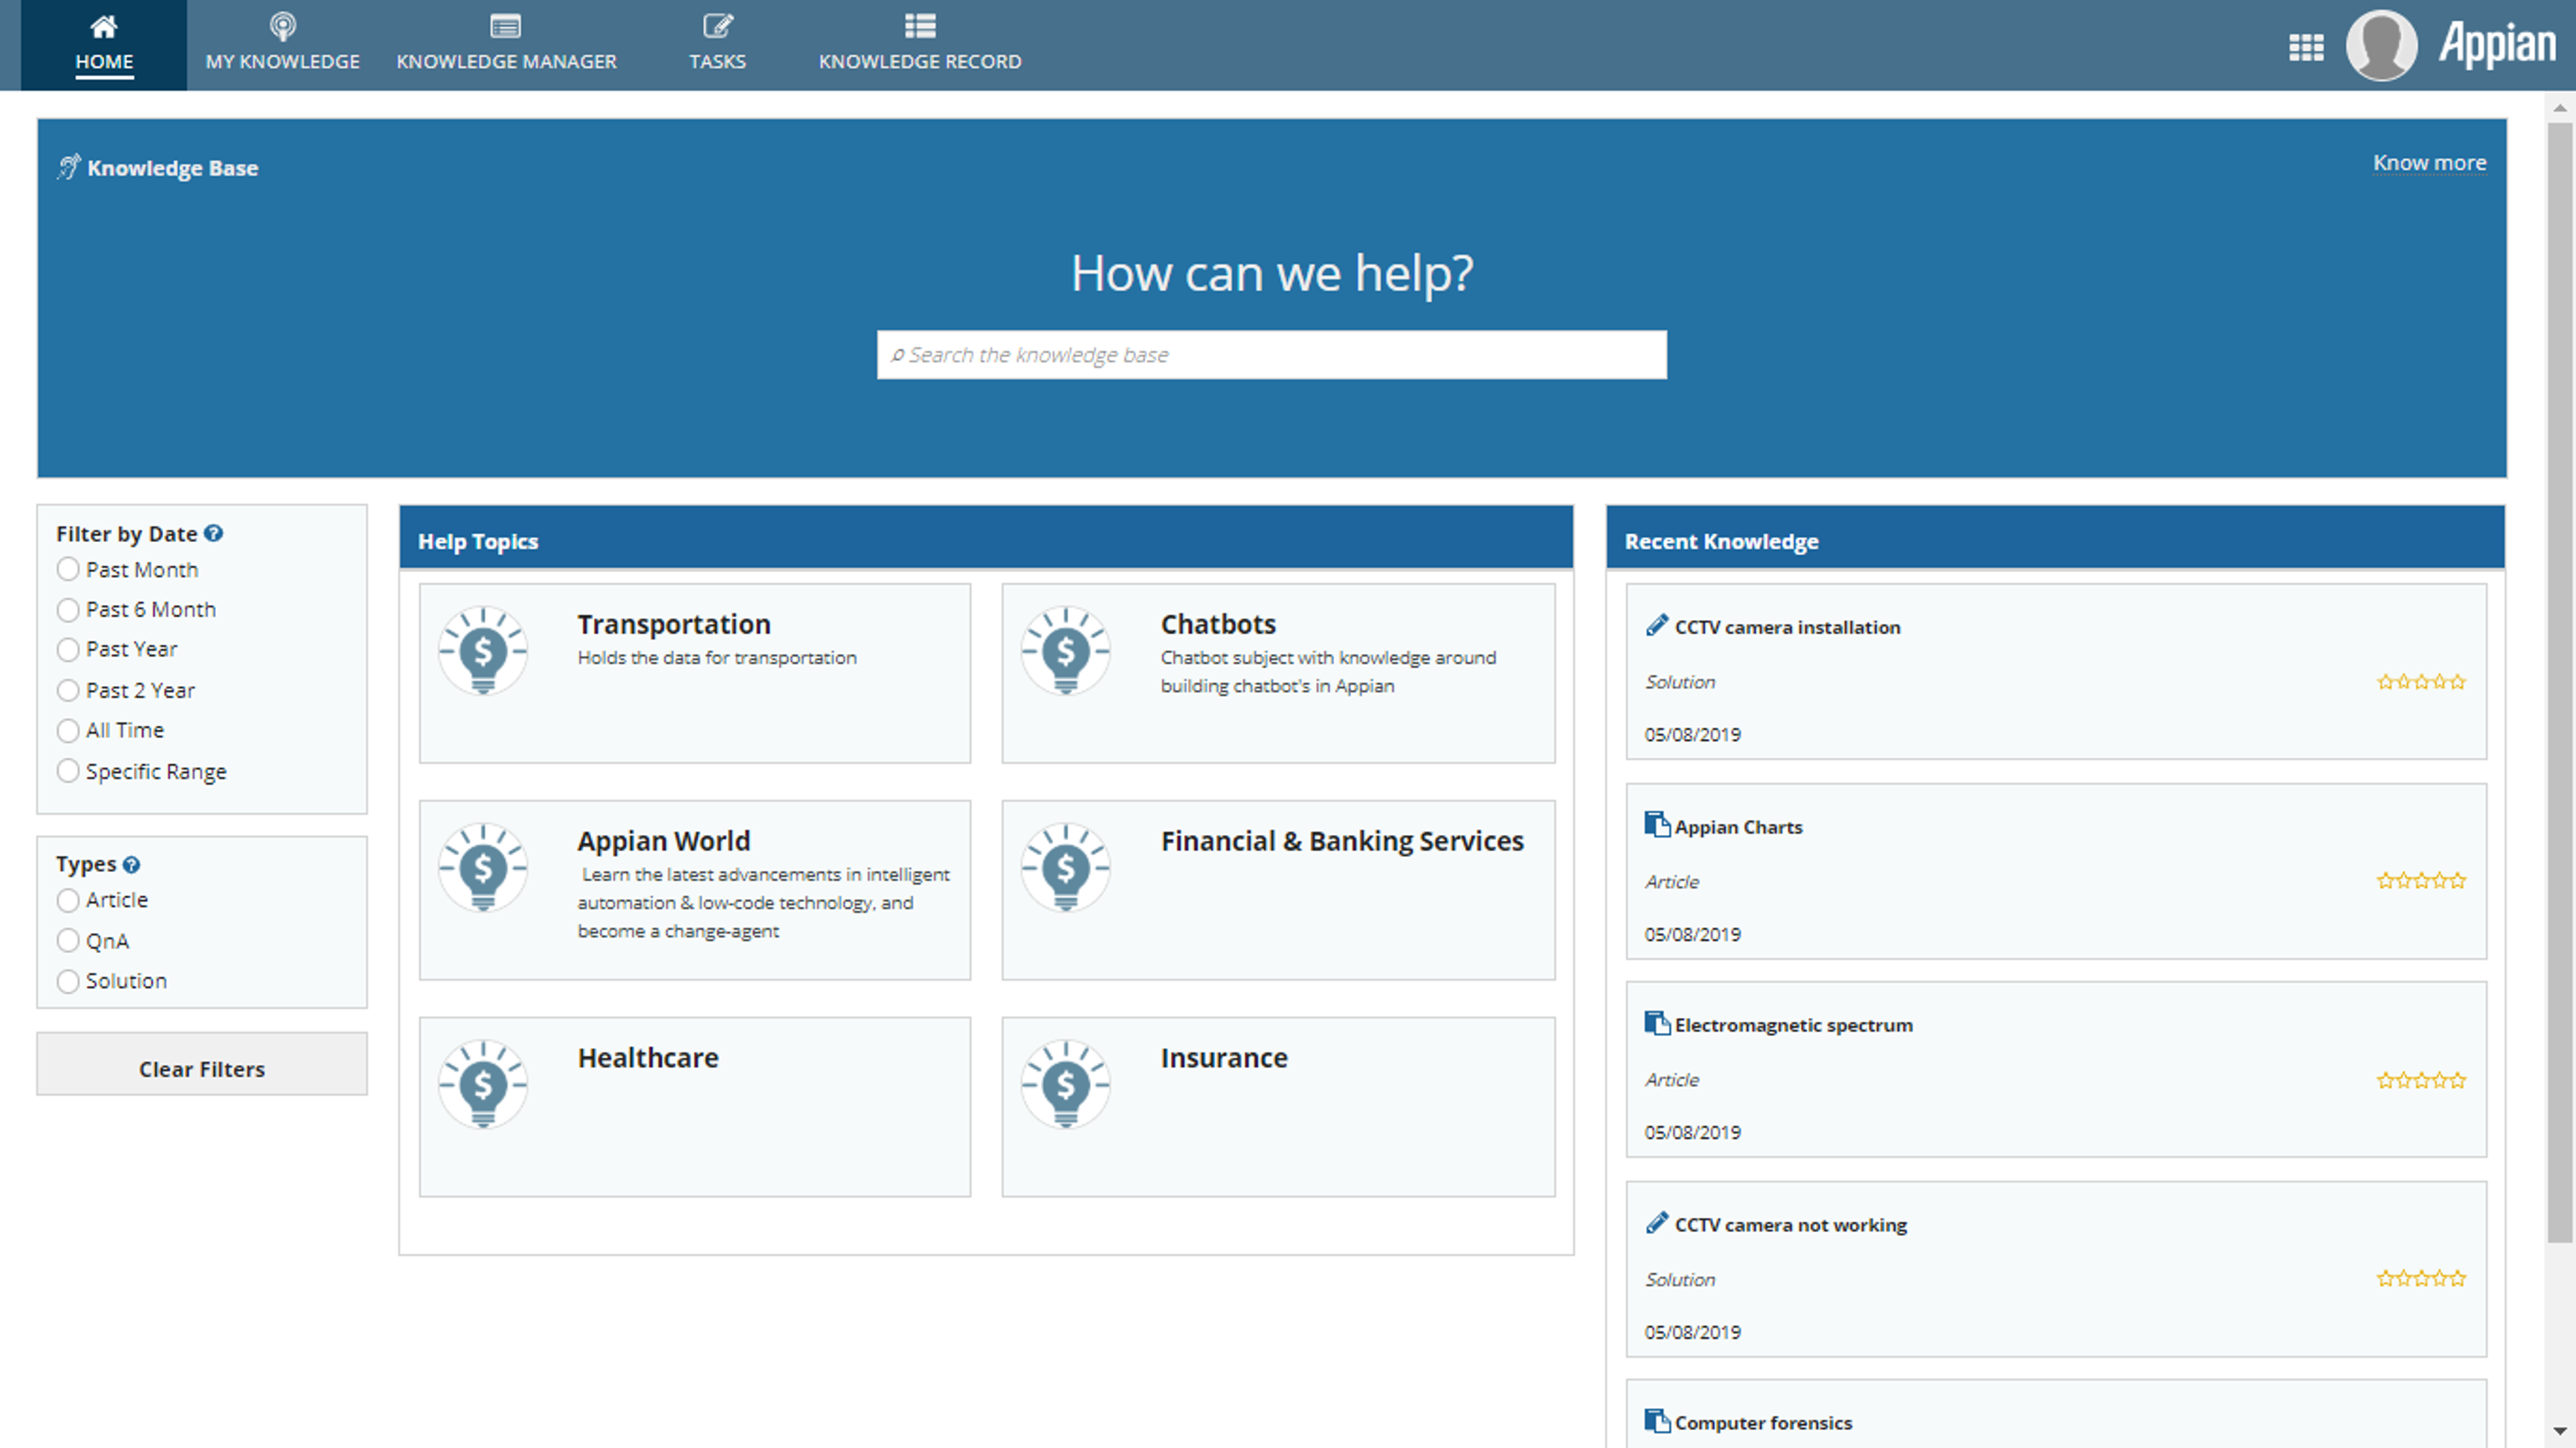The height and width of the screenshot is (1448, 2576).
Task: Open the Knowledge Manager tab
Action: point(506,45)
